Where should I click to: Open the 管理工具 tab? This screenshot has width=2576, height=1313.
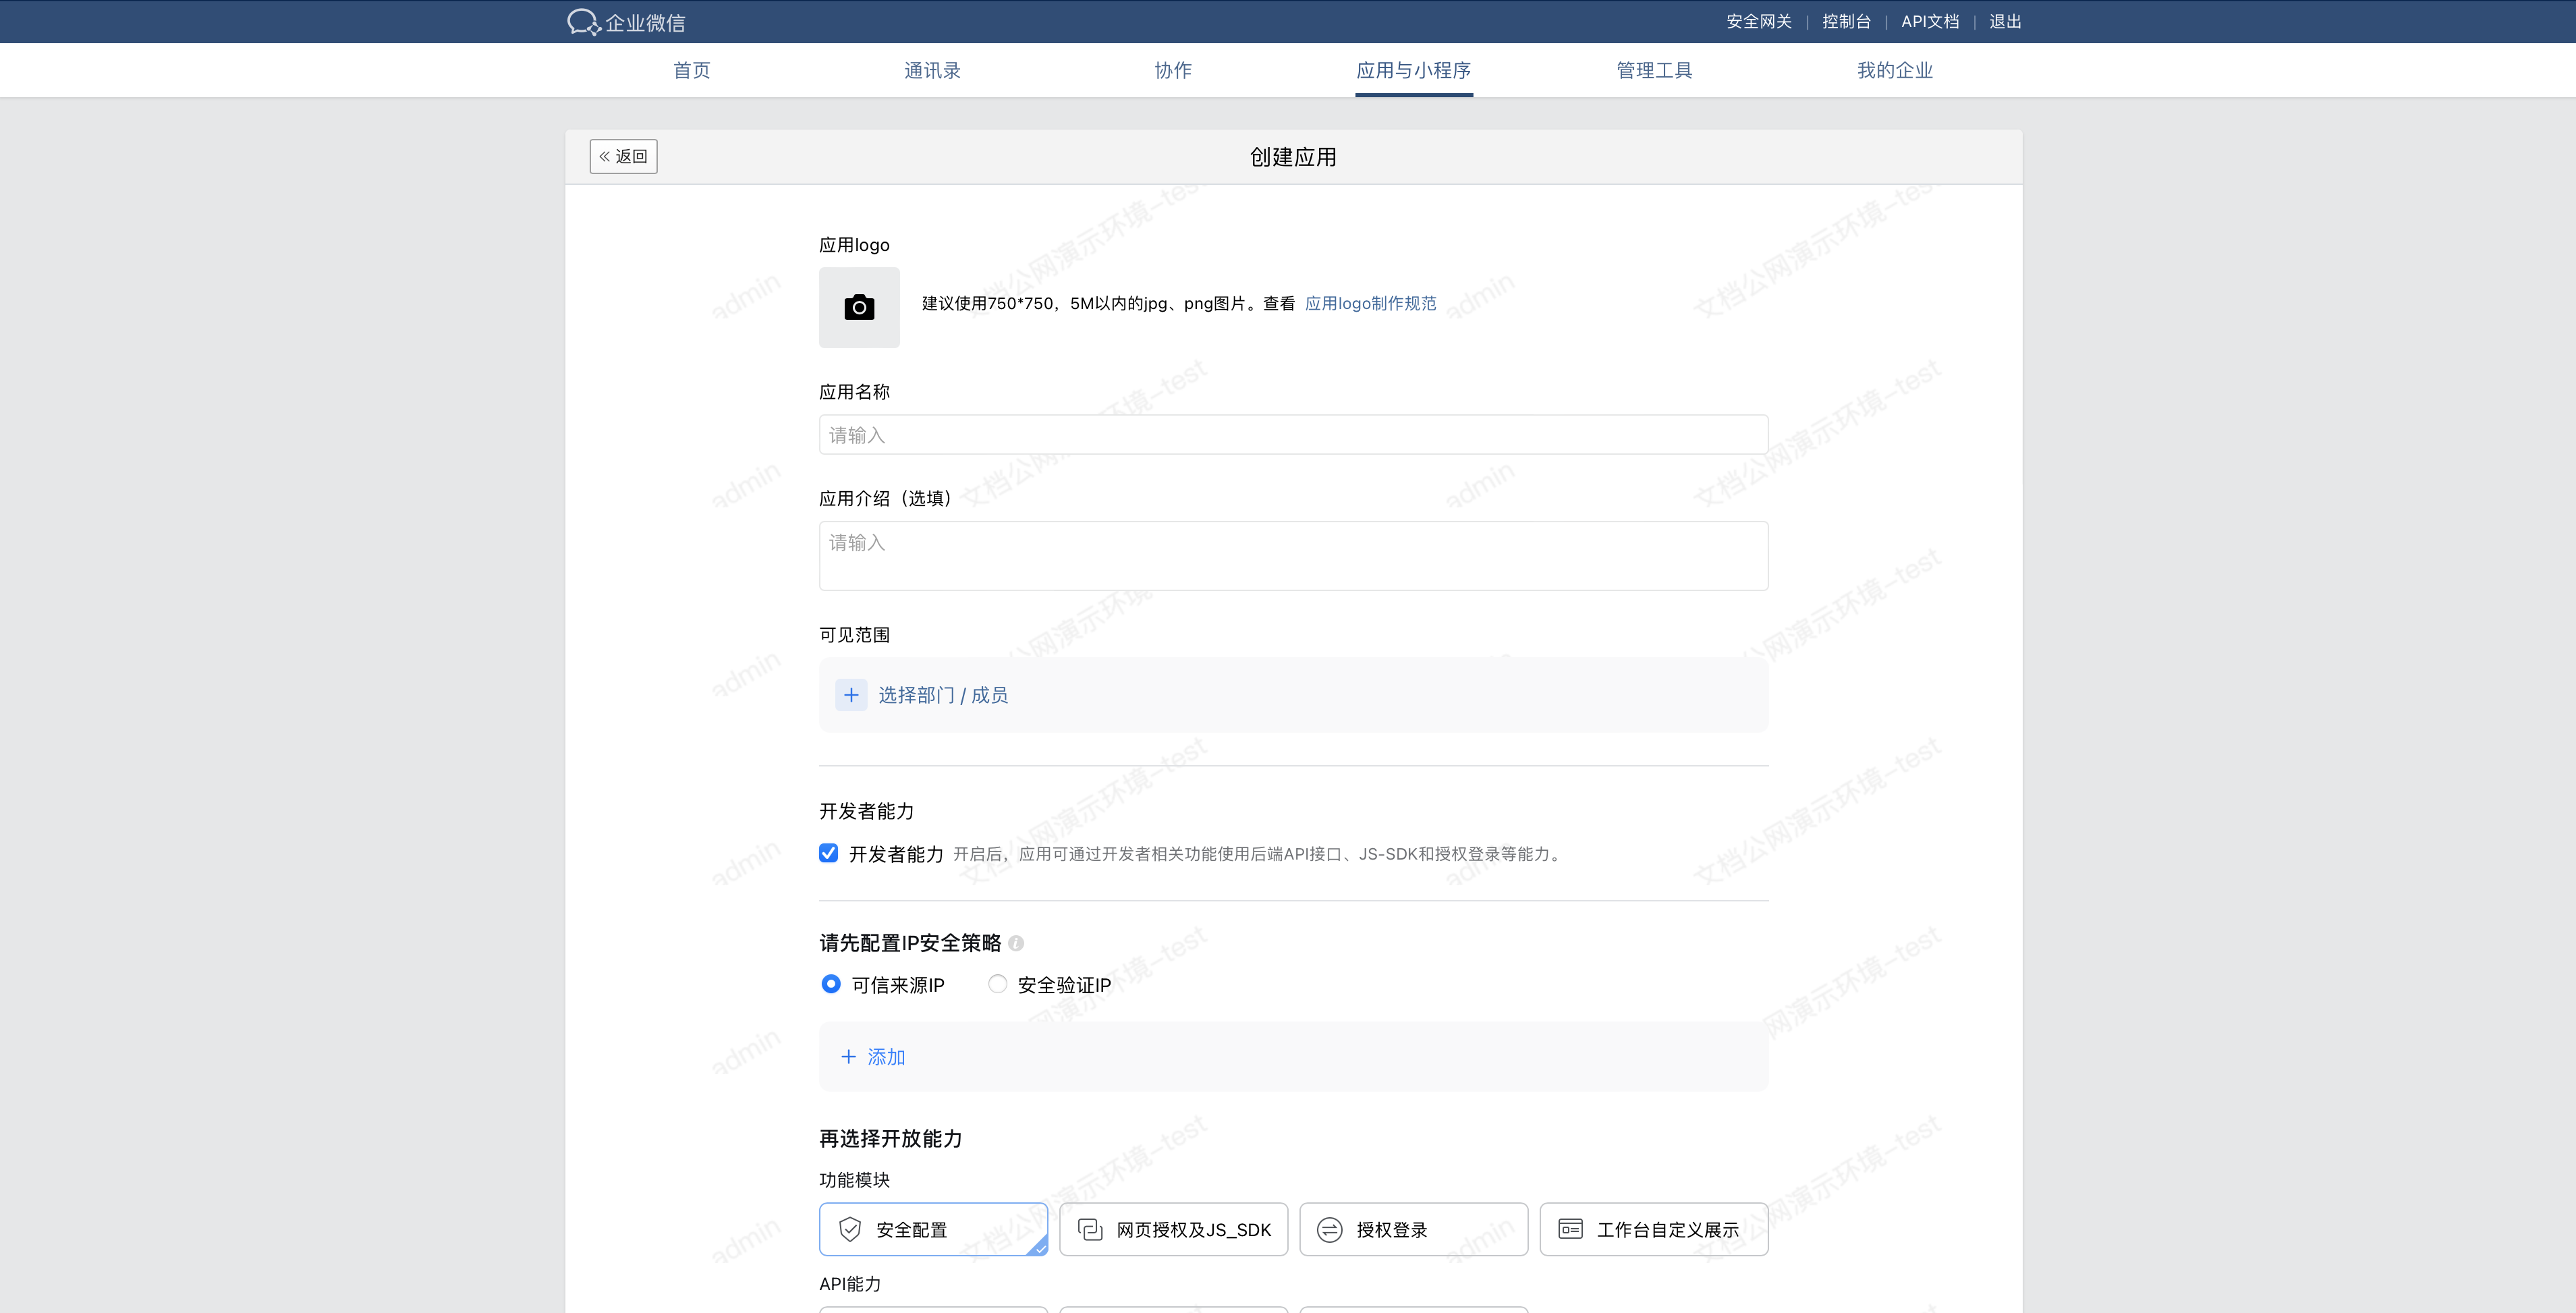(x=1654, y=70)
